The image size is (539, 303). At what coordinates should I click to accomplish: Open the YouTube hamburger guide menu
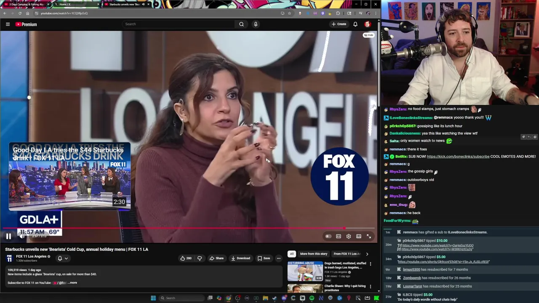click(8, 24)
